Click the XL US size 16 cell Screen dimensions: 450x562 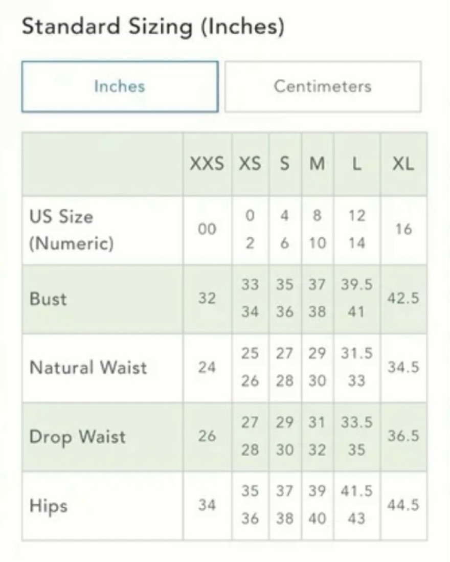(403, 230)
